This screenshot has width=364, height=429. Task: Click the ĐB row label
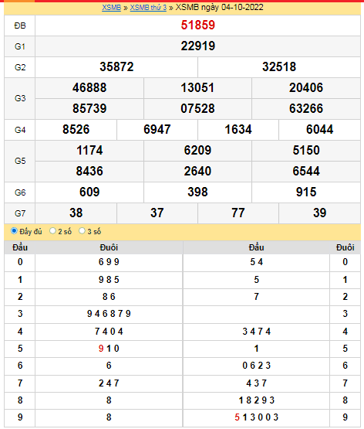(x=20, y=26)
